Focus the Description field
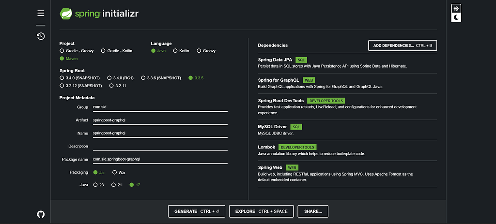Screen dimensions: 496x224 point(160,146)
